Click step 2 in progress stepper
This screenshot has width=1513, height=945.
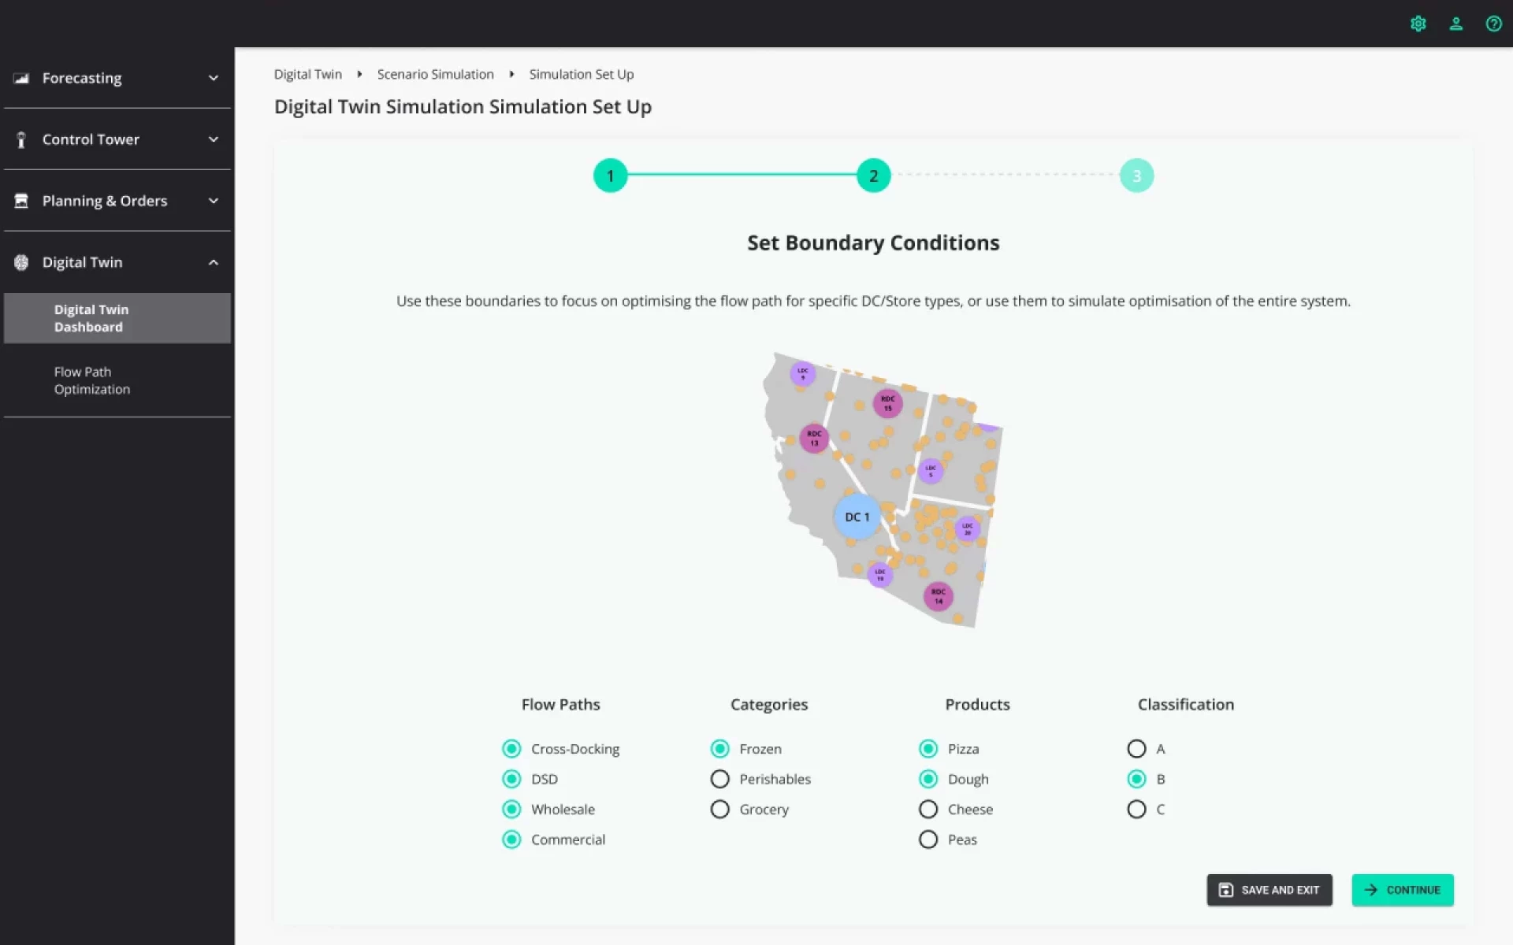click(x=873, y=176)
